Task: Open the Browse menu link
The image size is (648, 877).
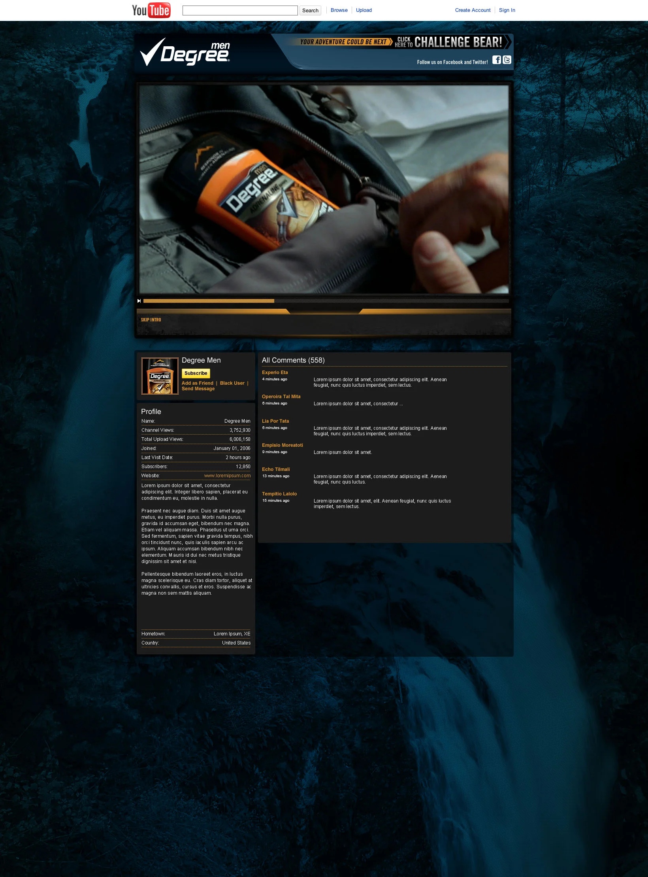Action: (339, 10)
